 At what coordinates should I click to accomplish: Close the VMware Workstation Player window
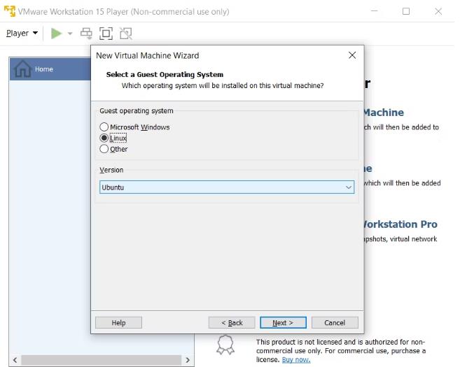[438, 11]
